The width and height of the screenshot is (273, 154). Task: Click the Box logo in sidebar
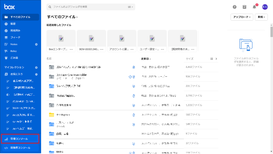tap(10, 7)
